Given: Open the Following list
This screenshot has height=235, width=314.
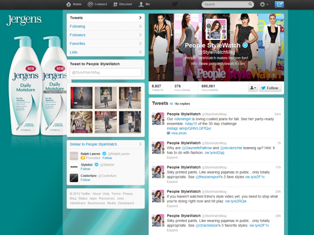Looking at the screenshot, I should [x=106, y=26].
